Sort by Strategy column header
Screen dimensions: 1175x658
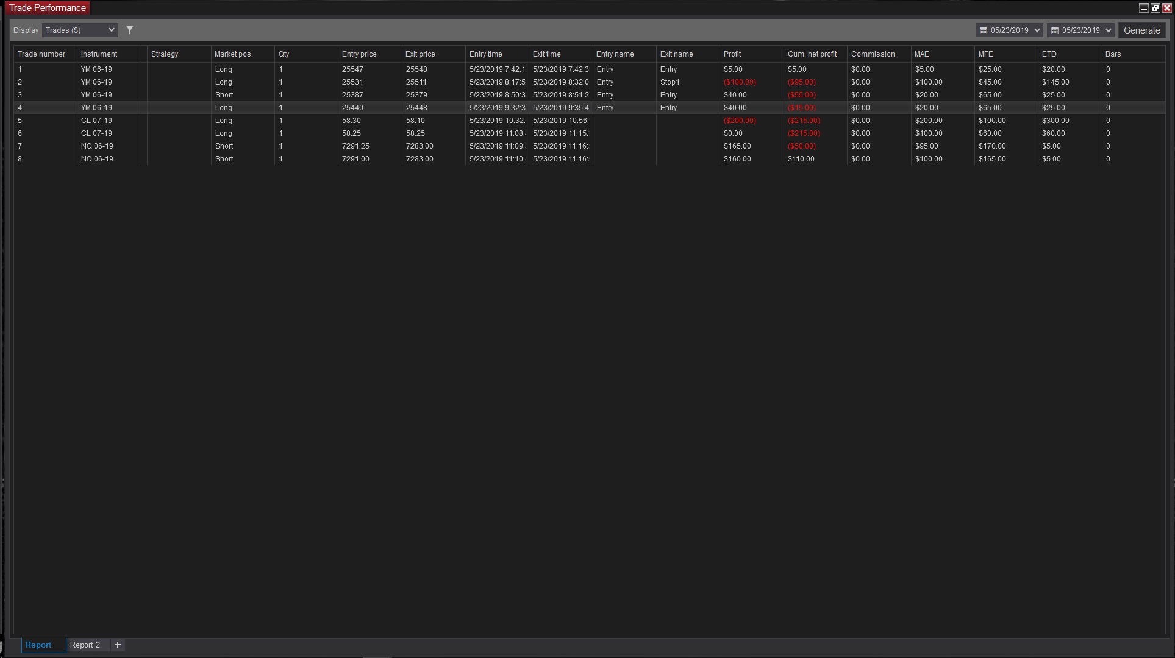pyautogui.click(x=179, y=54)
